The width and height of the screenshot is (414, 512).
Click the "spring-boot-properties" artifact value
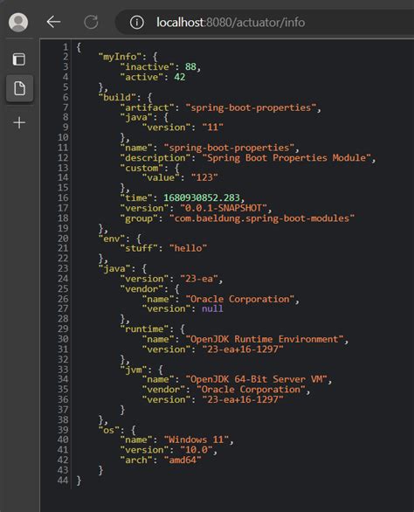point(251,107)
